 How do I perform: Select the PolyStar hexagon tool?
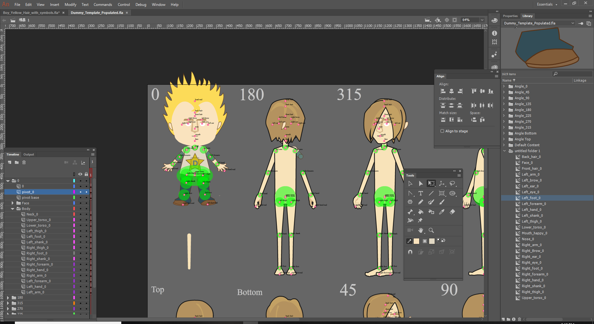pos(410,202)
